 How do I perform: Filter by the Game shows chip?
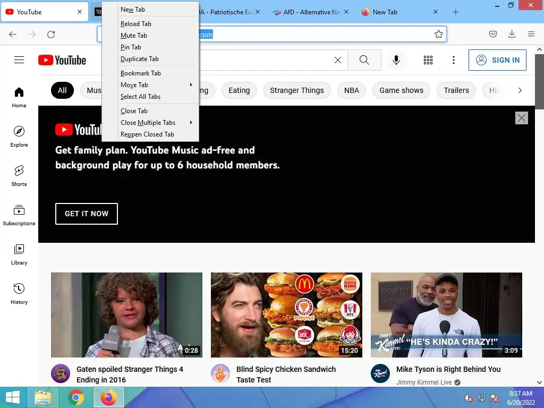[x=401, y=90]
